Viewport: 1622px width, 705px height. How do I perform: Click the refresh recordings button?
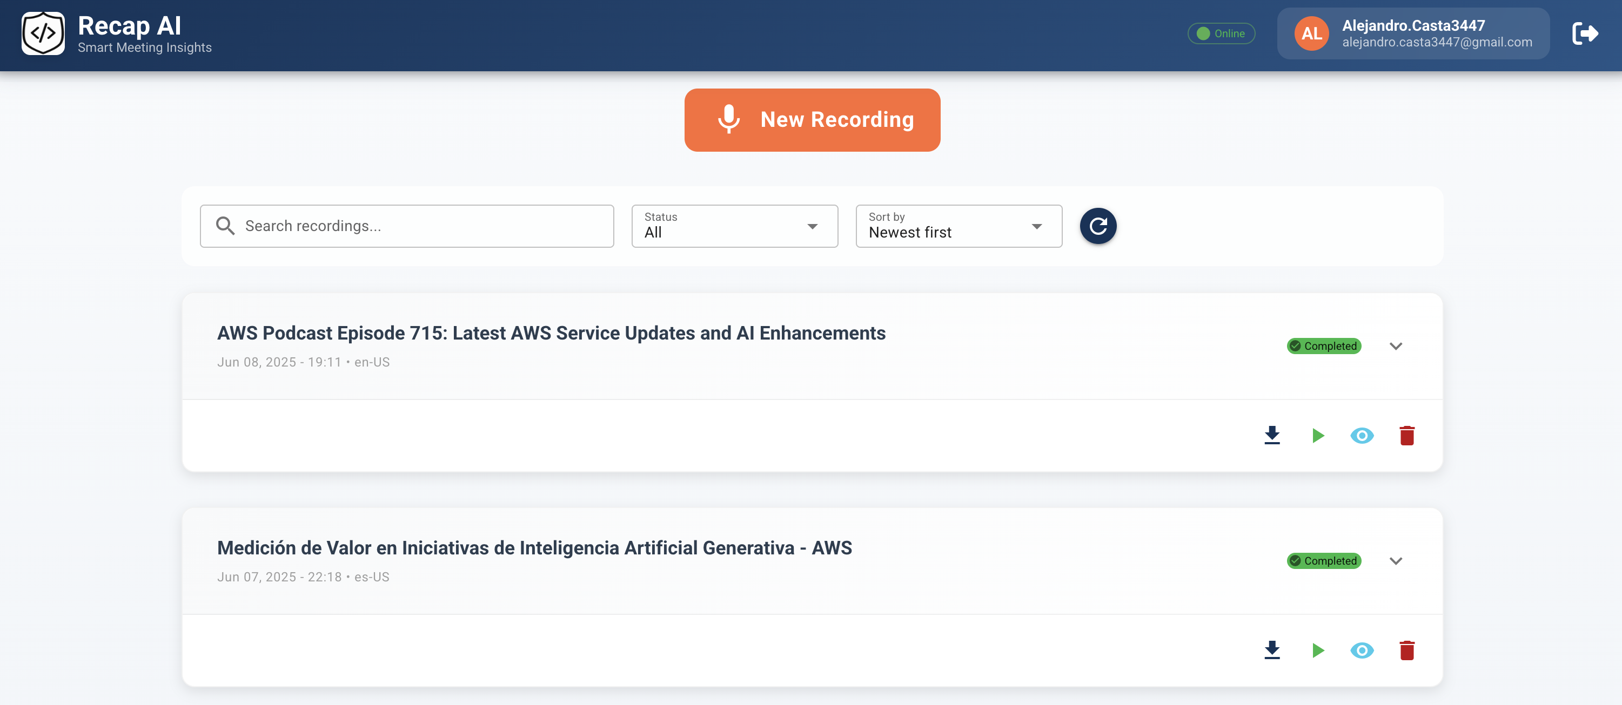(1097, 226)
